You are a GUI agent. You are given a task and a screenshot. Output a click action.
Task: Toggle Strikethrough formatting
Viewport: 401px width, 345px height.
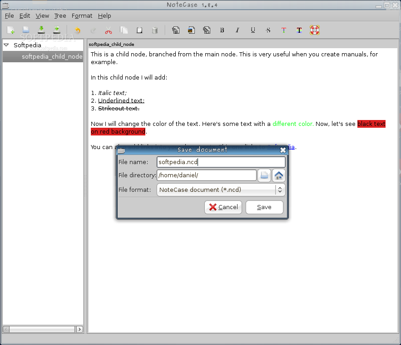pos(268,30)
